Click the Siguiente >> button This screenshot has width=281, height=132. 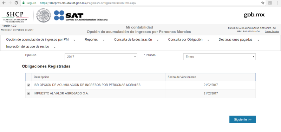242,120
